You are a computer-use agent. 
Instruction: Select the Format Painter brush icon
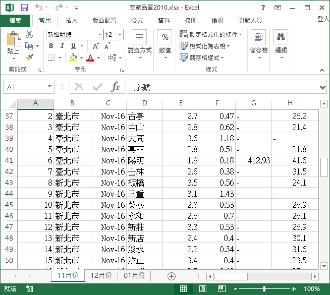pos(29,57)
